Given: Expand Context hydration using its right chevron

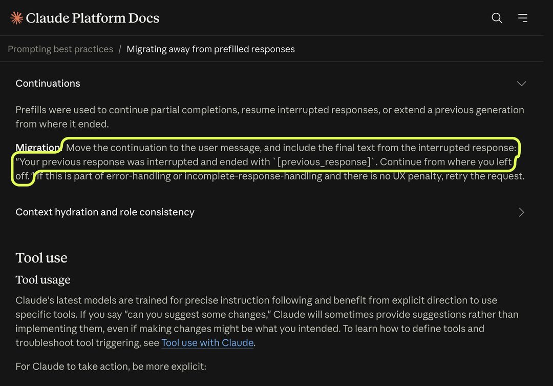Looking at the screenshot, I should (x=521, y=212).
